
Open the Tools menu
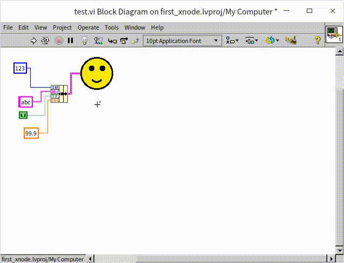[x=112, y=27]
